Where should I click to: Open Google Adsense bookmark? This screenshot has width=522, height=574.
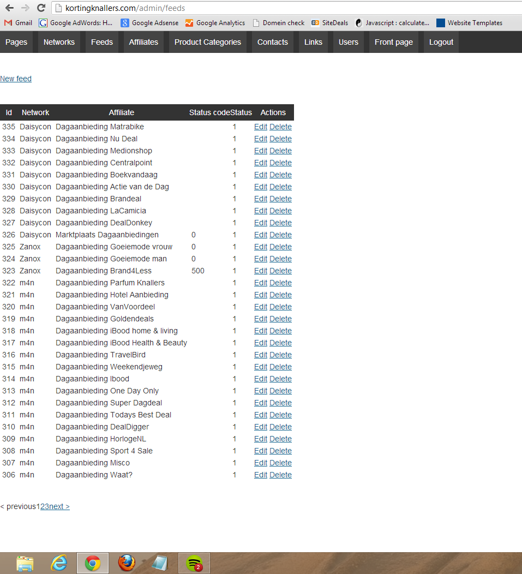pos(149,23)
